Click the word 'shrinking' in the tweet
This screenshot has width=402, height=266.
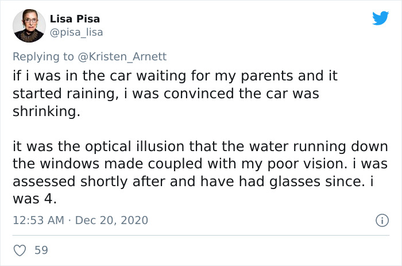coord(46,111)
